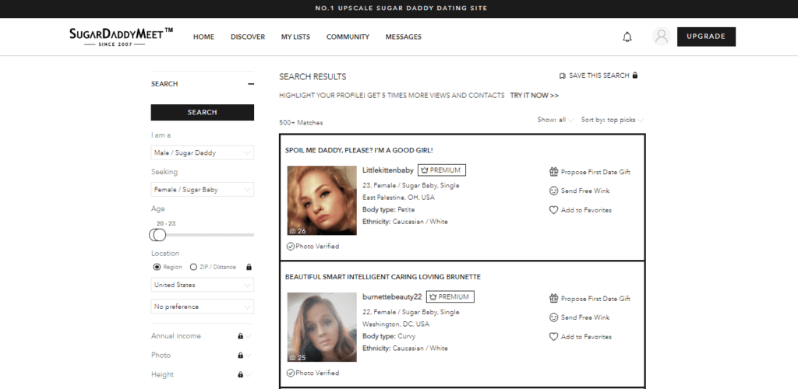
Task: Go to the Messages menu
Action: [x=403, y=37]
